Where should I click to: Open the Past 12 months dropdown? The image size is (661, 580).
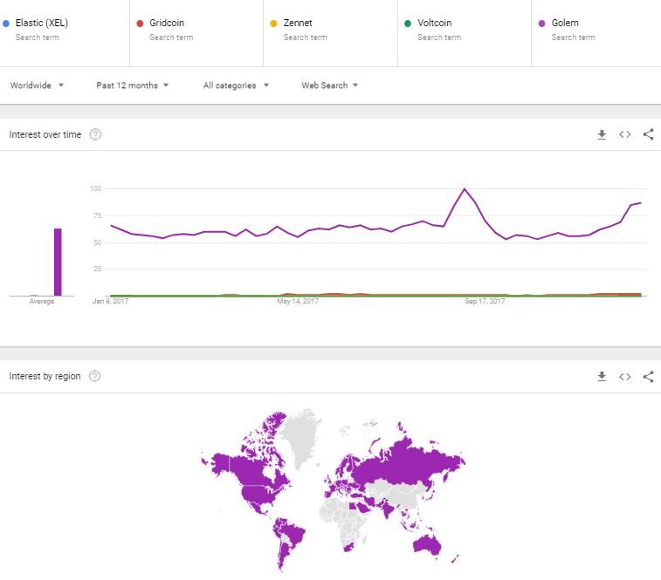pos(133,85)
